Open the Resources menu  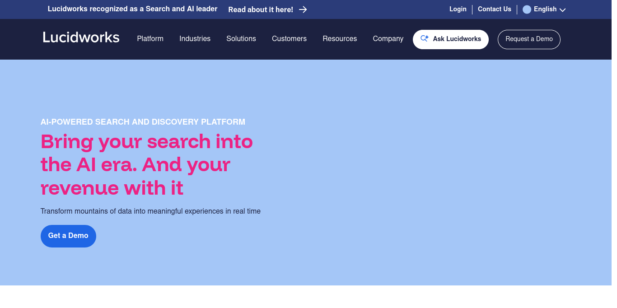coord(340,39)
